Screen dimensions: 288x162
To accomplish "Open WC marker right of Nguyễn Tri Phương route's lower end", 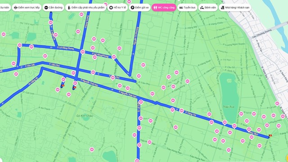I will point(139,76).
